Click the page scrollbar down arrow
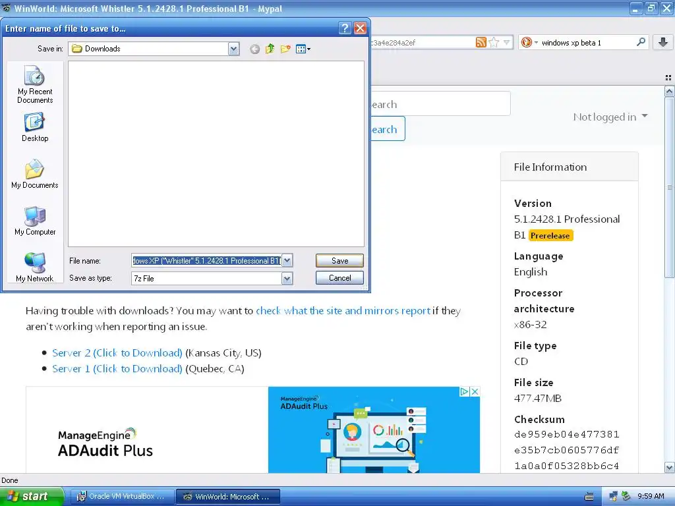675x506 pixels. [x=670, y=467]
